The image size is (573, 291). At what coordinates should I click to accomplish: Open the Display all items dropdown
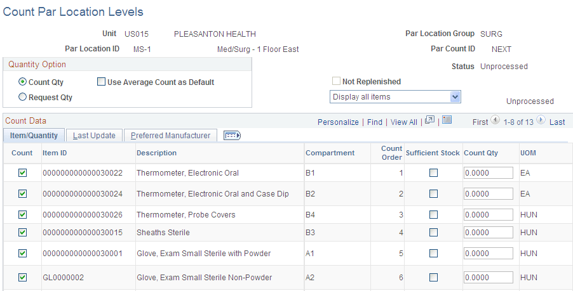pos(395,97)
